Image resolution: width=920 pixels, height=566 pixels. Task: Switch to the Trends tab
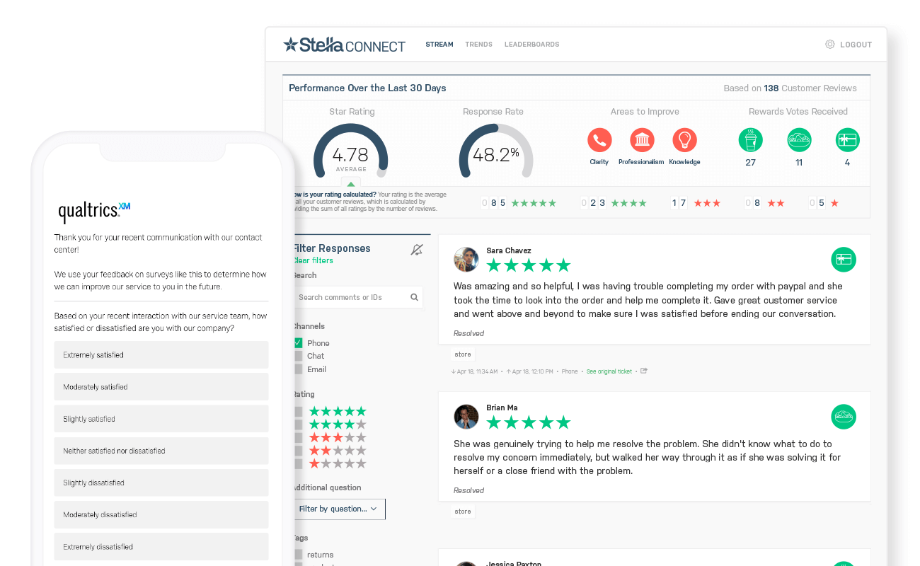479,45
